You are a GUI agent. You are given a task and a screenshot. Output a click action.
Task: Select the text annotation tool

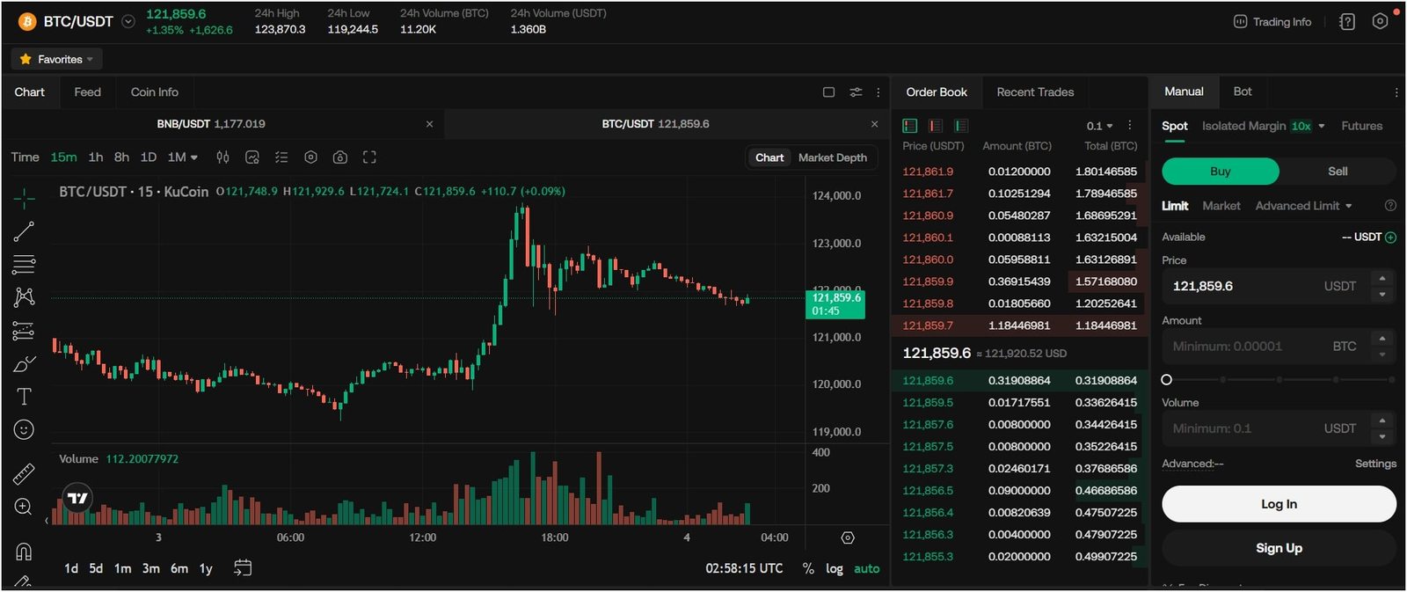24,397
